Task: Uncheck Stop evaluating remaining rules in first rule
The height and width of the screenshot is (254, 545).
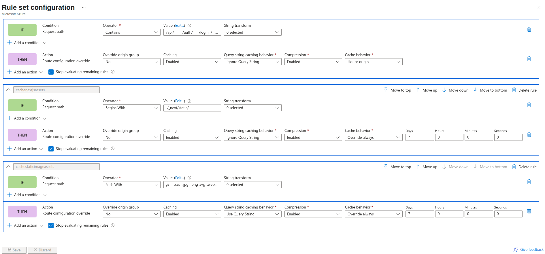Action: [51, 72]
